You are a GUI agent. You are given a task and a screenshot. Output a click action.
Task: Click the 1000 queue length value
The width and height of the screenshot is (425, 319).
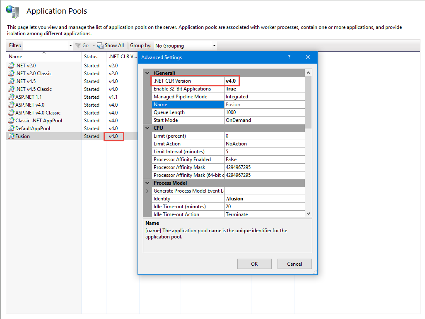tap(231, 112)
